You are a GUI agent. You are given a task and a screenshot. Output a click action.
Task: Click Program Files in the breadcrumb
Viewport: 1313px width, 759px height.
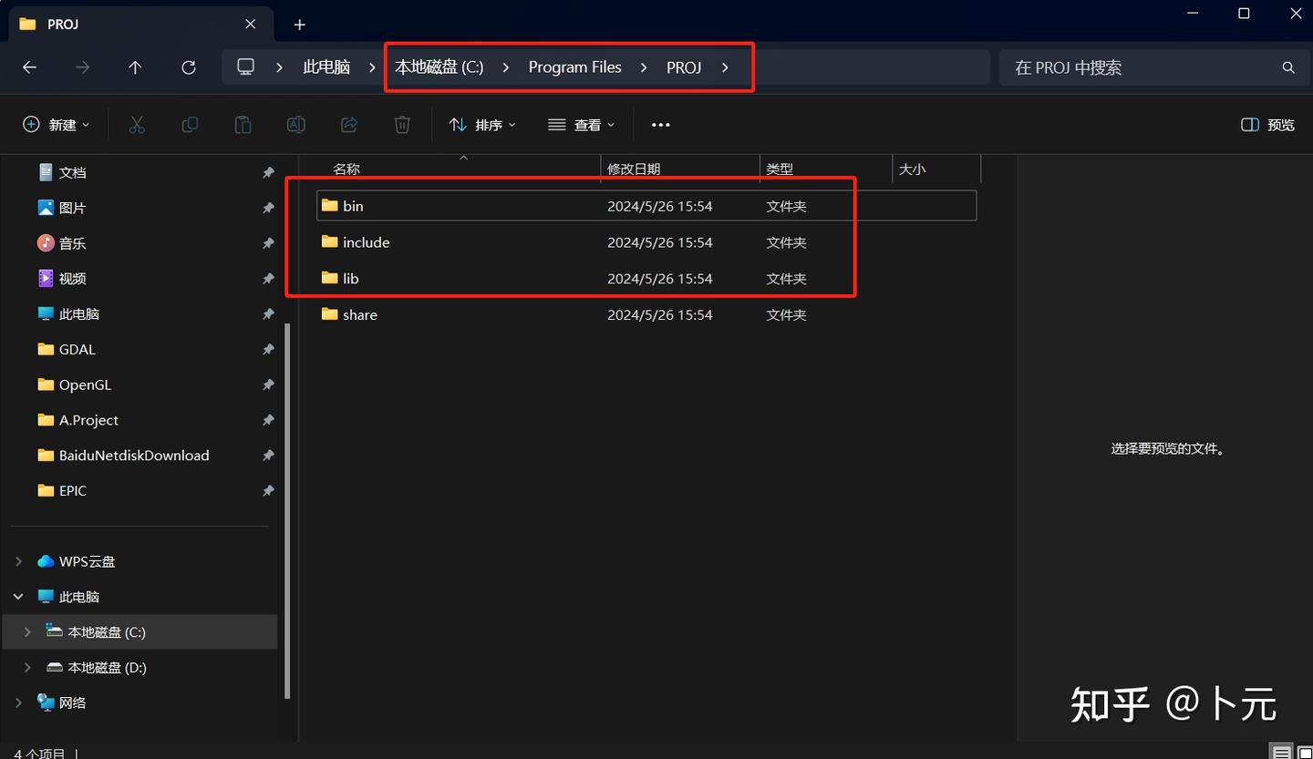click(x=575, y=67)
